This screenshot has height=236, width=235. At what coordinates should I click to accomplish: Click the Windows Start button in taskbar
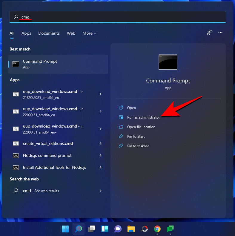click(x=65, y=229)
